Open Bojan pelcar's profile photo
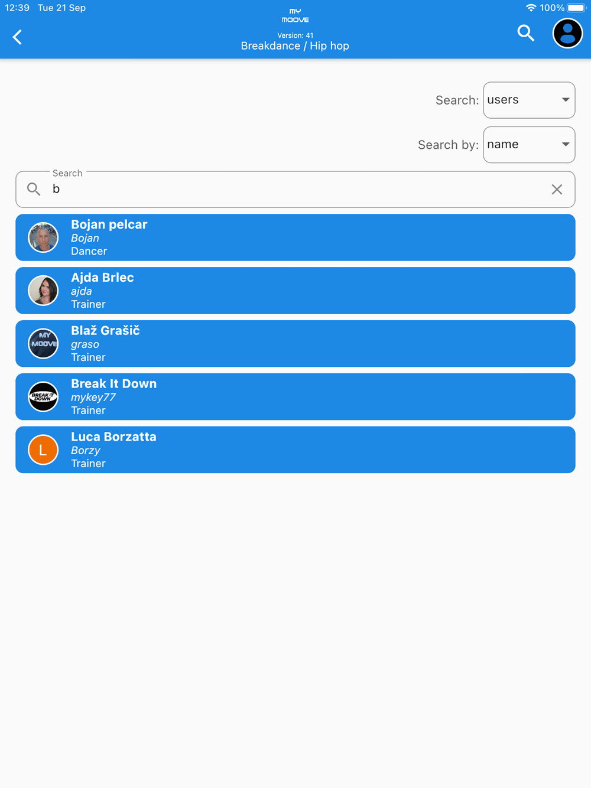This screenshot has height=788, width=591. 43,237
